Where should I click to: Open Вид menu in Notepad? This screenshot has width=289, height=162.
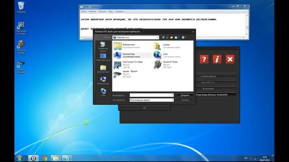point(111,11)
